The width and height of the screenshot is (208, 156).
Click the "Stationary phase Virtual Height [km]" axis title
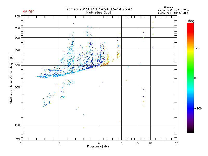(11, 78)
